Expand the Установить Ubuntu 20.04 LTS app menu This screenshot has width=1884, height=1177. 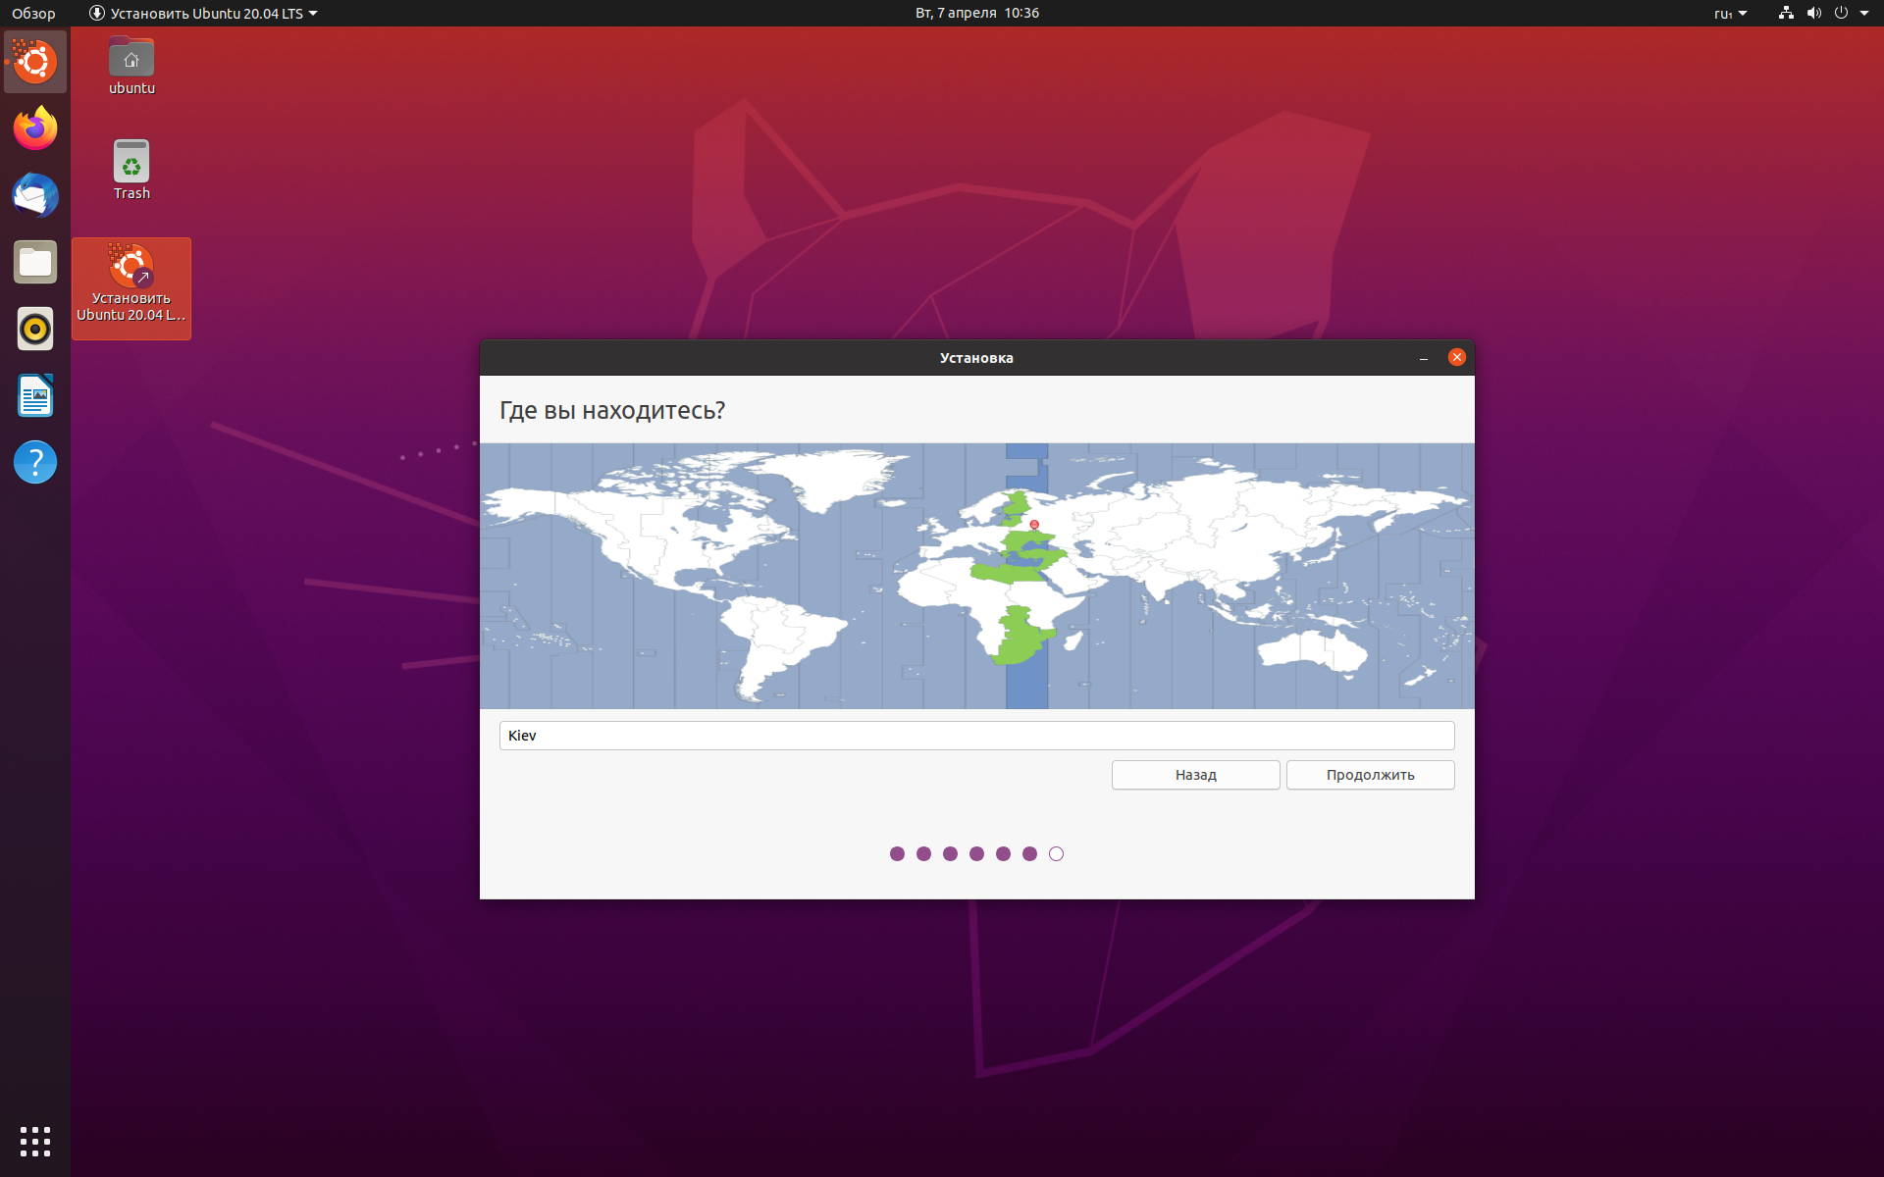click(203, 13)
